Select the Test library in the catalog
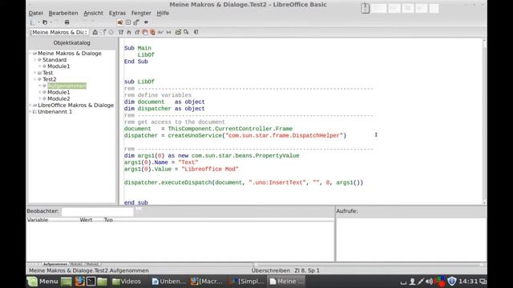The width and height of the screenshot is (513, 288). coord(48,73)
